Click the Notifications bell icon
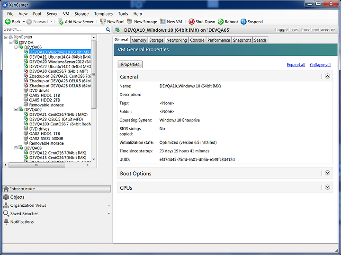 tap(6, 222)
